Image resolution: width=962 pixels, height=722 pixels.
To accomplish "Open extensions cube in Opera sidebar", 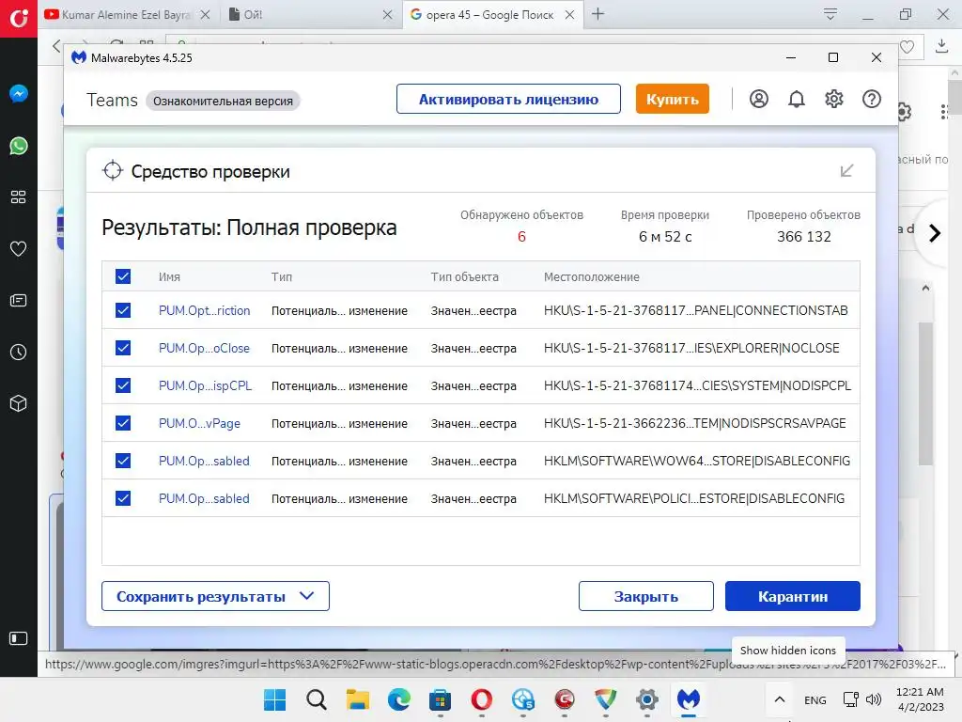I will 19,403.
